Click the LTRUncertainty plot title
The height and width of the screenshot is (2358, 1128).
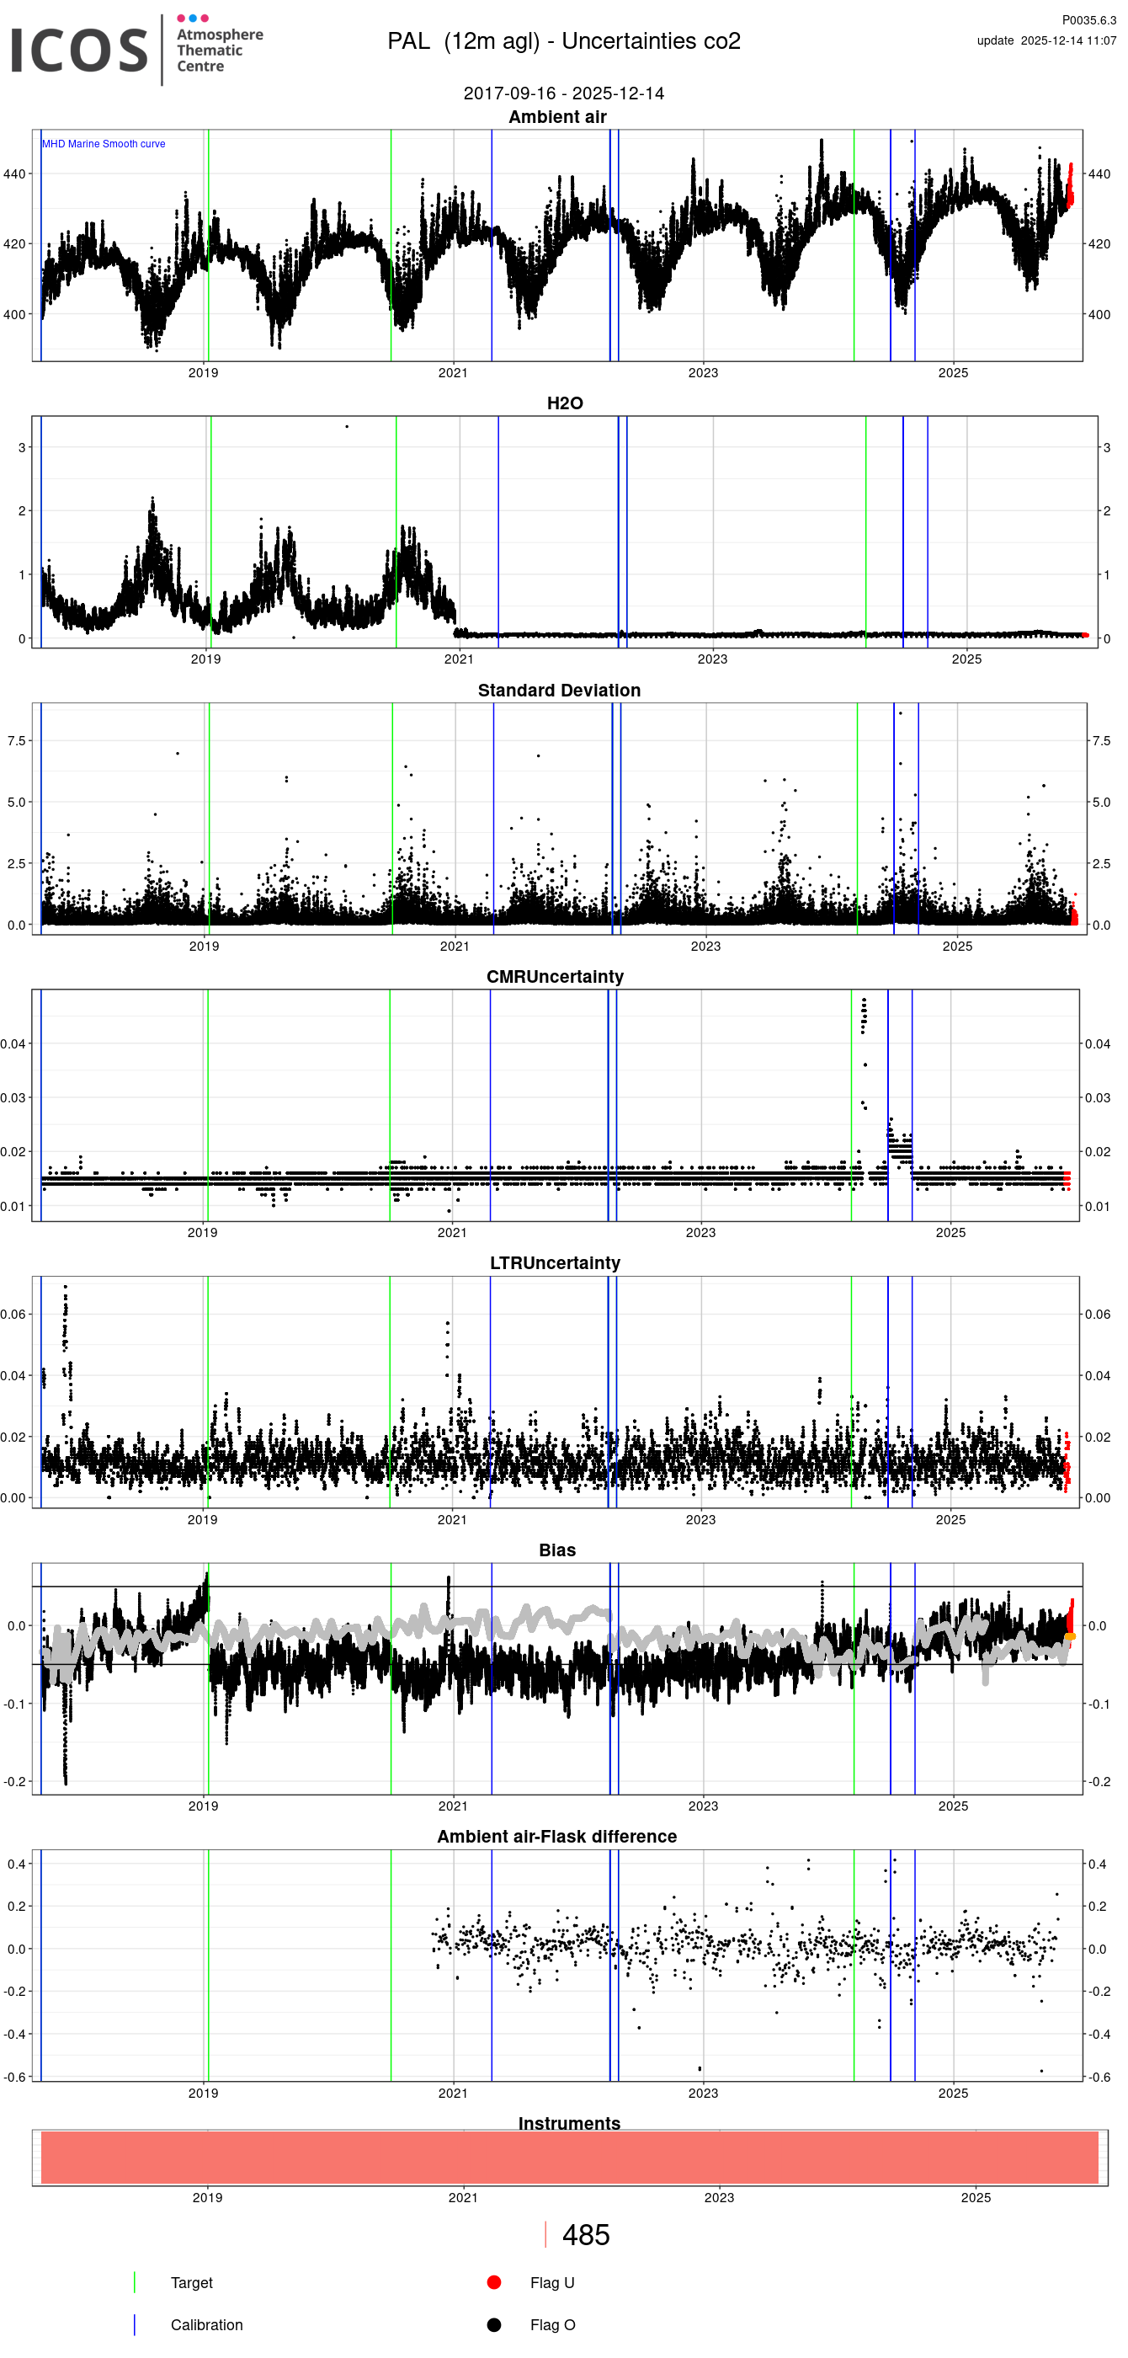coord(555,1263)
